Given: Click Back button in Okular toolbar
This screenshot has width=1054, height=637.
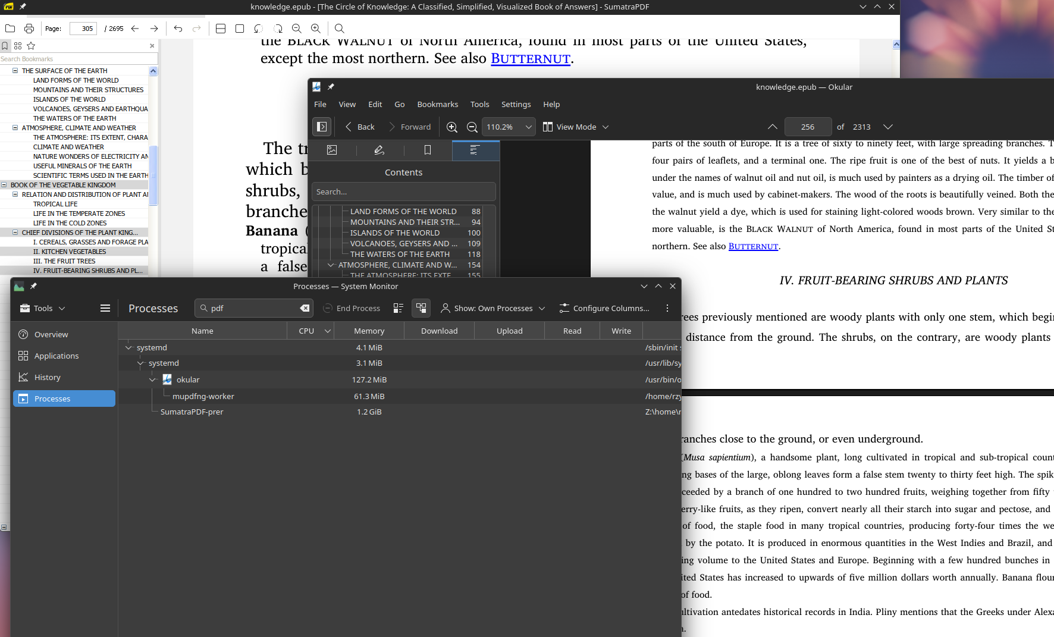Looking at the screenshot, I should 360,127.
